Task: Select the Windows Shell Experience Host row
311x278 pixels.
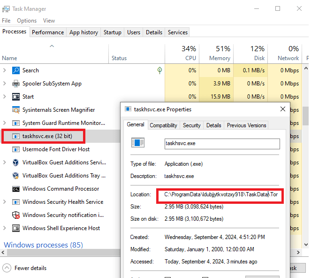Action: tap(61, 228)
